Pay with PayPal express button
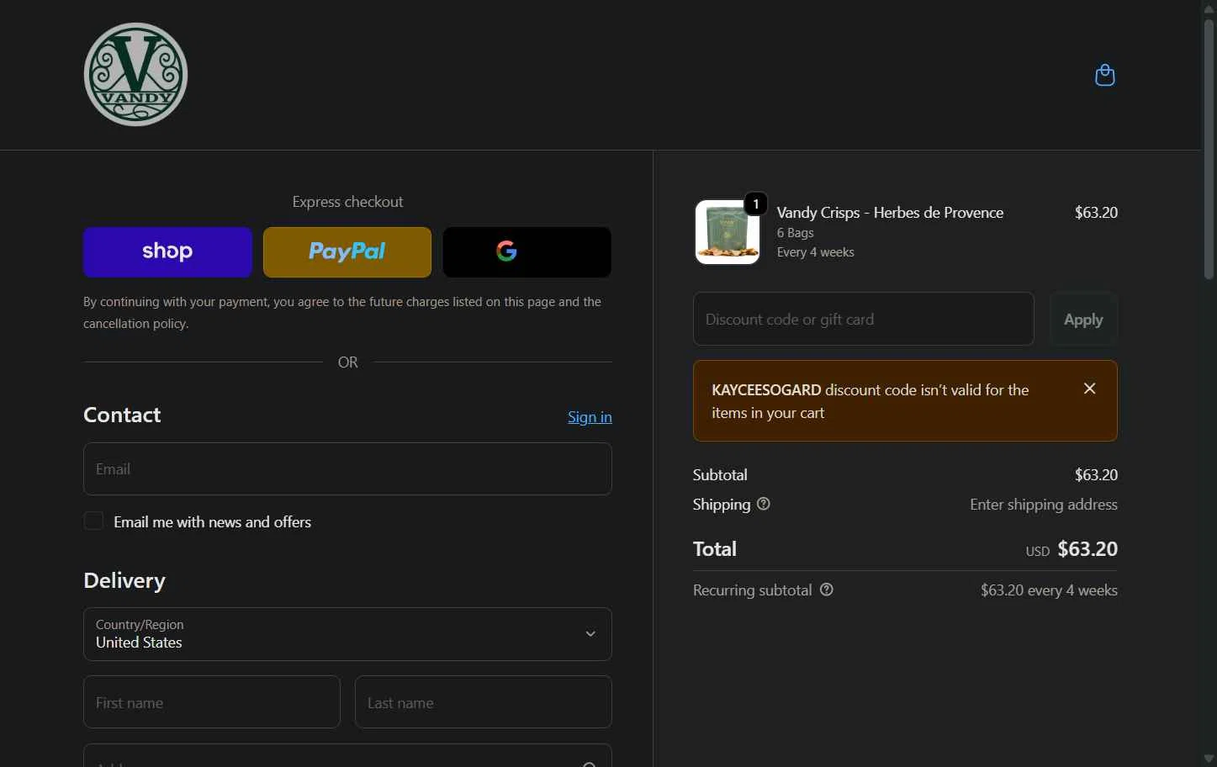1217x767 pixels. click(x=347, y=251)
